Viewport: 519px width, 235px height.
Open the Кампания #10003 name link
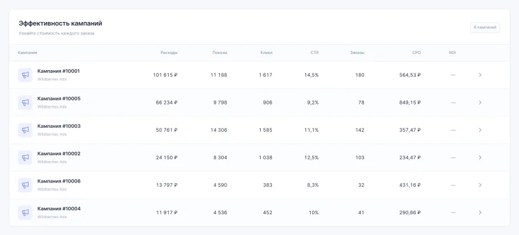tap(59, 126)
